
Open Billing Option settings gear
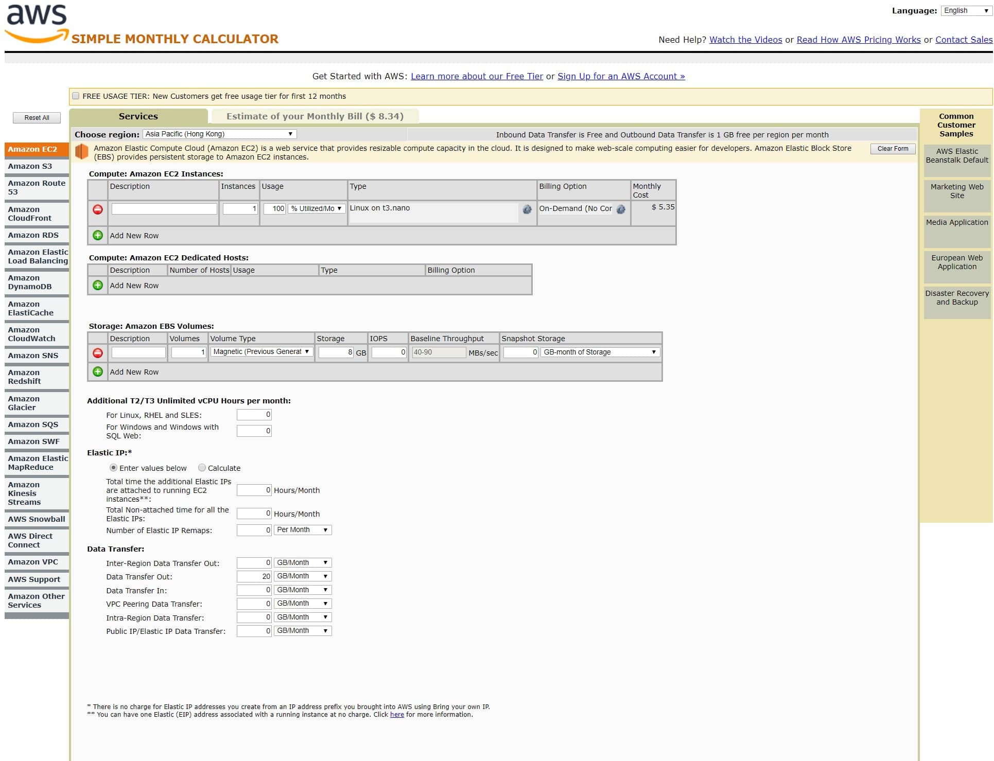[x=621, y=209]
